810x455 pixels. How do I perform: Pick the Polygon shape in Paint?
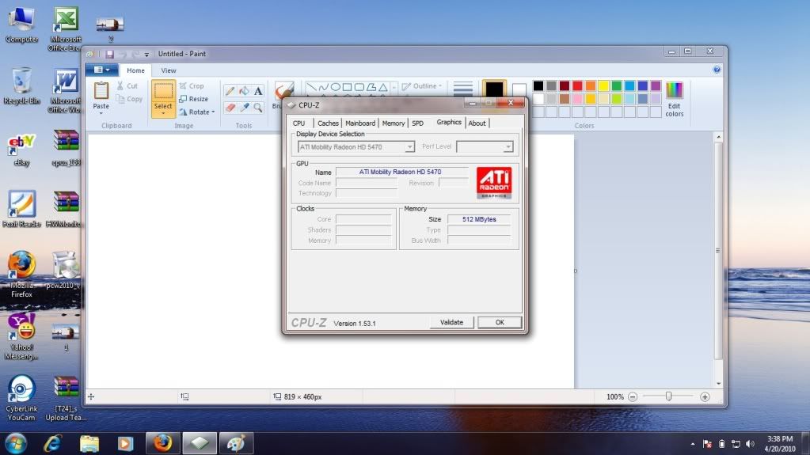(x=371, y=87)
